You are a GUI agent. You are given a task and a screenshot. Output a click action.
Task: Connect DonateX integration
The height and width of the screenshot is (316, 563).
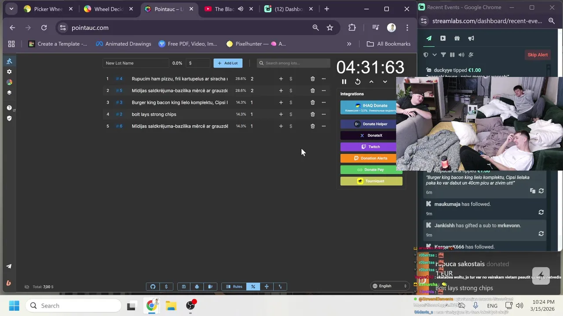(371, 135)
